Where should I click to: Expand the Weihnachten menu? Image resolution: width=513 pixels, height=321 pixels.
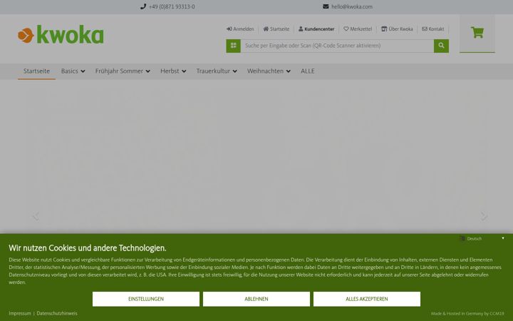click(269, 71)
